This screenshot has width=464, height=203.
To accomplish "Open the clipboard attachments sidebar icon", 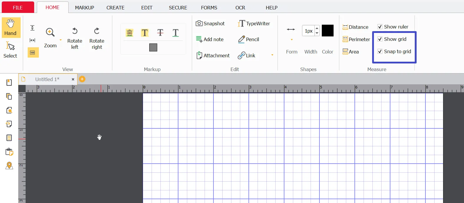I will tap(9, 152).
